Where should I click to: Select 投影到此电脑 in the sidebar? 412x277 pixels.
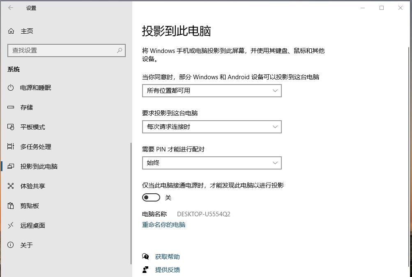39,166
